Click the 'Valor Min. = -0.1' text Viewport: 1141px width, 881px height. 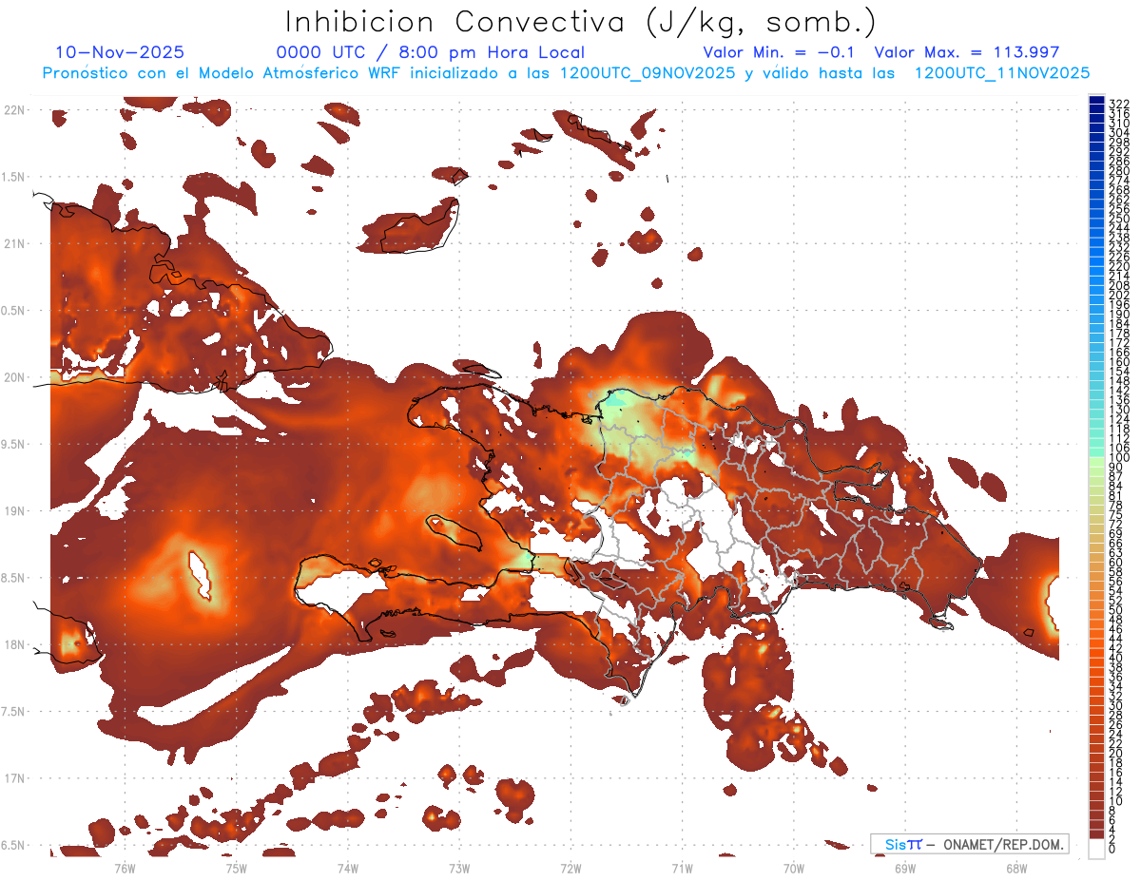coord(780,52)
